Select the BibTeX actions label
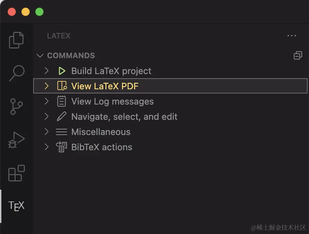Viewport: 309px width, 234px height. pyautogui.click(x=102, y=147)
